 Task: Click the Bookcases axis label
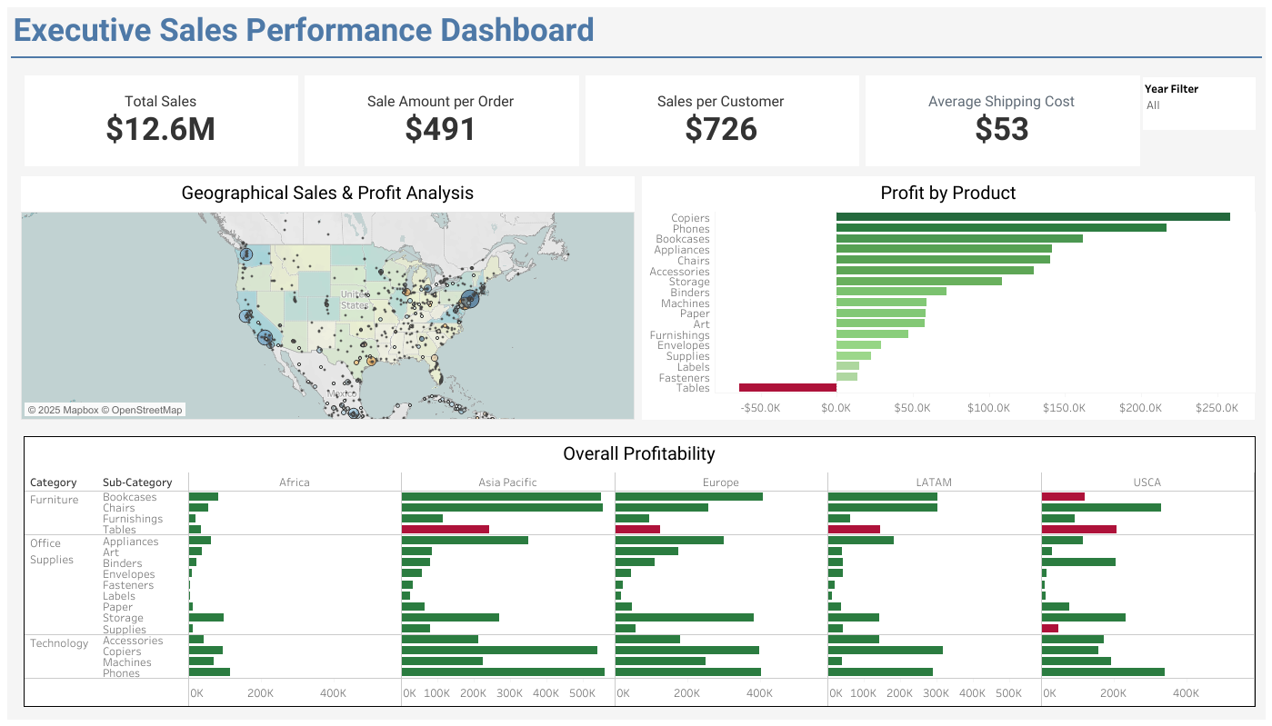(x=684, y=239)
